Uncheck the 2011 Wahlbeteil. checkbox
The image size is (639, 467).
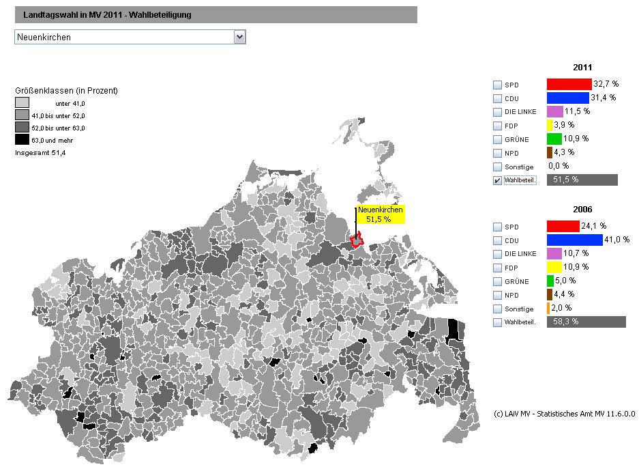click(x=497, y=181)
